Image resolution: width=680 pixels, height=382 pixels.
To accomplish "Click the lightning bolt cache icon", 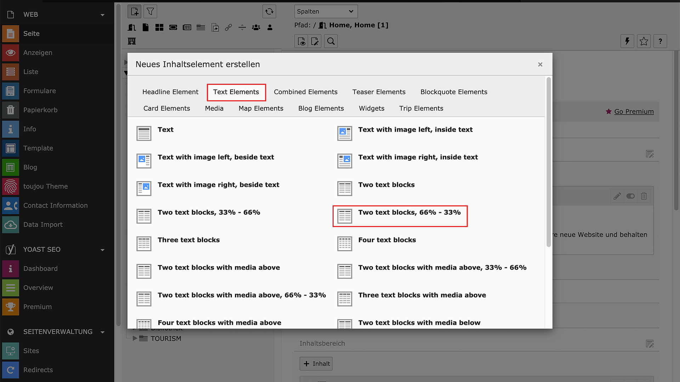I will (x=627, y=41).
